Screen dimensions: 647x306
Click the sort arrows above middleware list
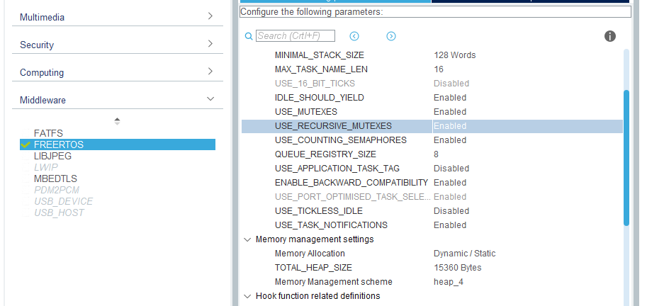(117, 121)
